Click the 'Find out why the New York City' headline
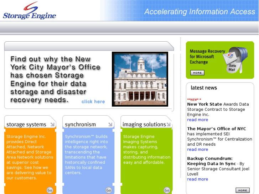Image resolution: width=259 pixels, height=194 pixels. click(x=55, y=79)
